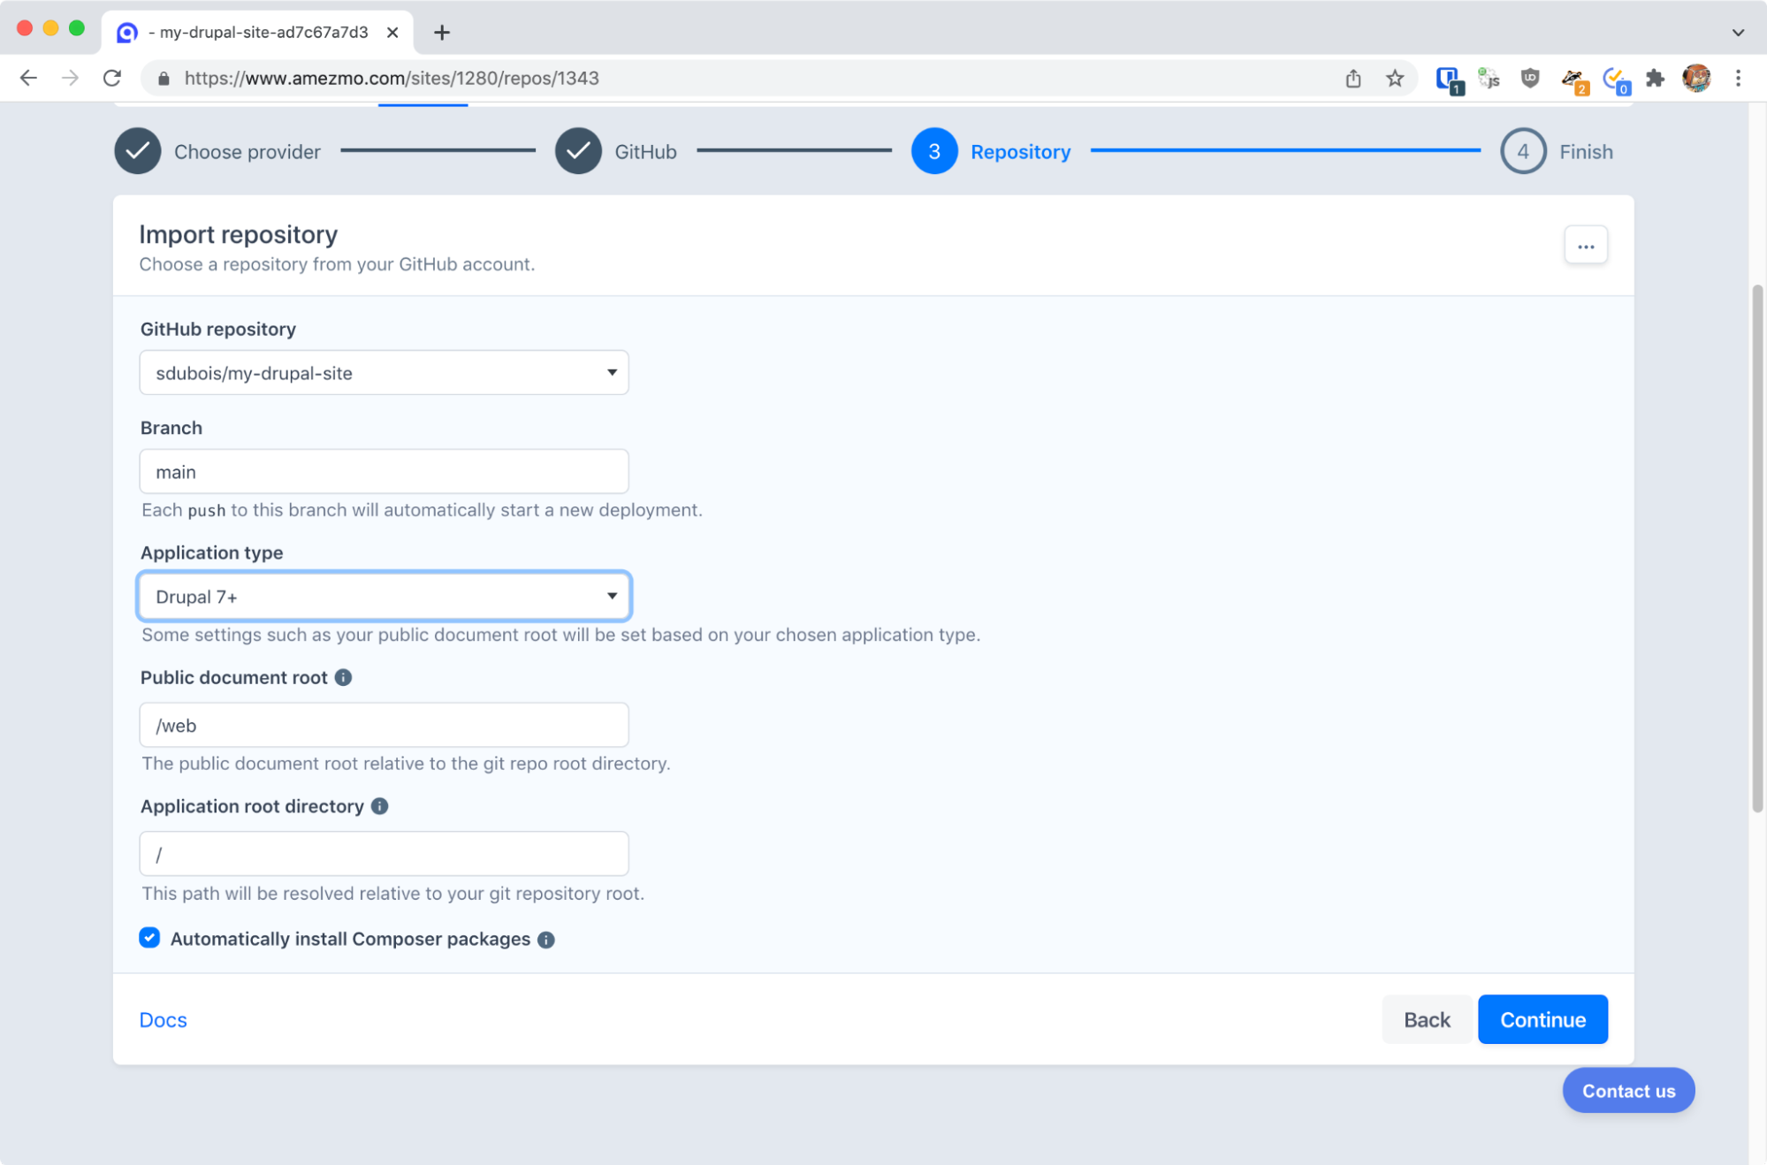Select the Repository step
Screen dimensions: 1767x1165
(x=991, y=151)
